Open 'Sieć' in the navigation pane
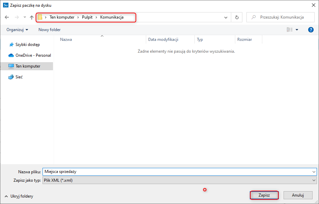 tap(19, 77)
